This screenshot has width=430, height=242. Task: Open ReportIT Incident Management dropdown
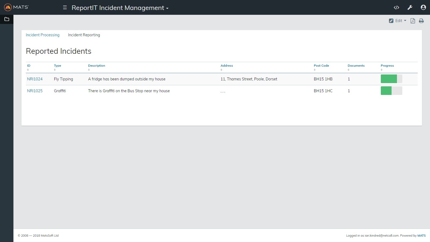(x=120, y=8)
